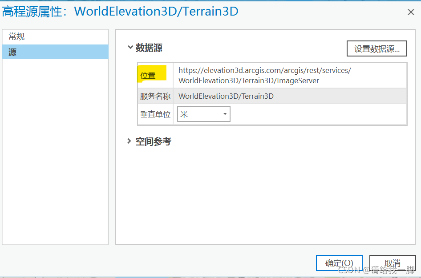This screenshot has height=278, width=421.
Task: Select the 源 tab in sidebar
Action: pyautogui.click(x=55, y=52)
